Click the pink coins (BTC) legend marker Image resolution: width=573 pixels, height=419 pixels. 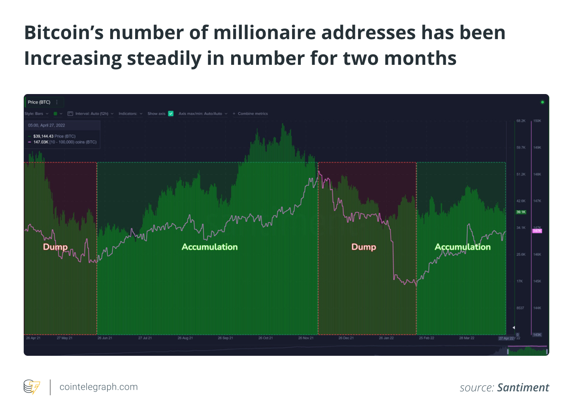coord(30,142)
